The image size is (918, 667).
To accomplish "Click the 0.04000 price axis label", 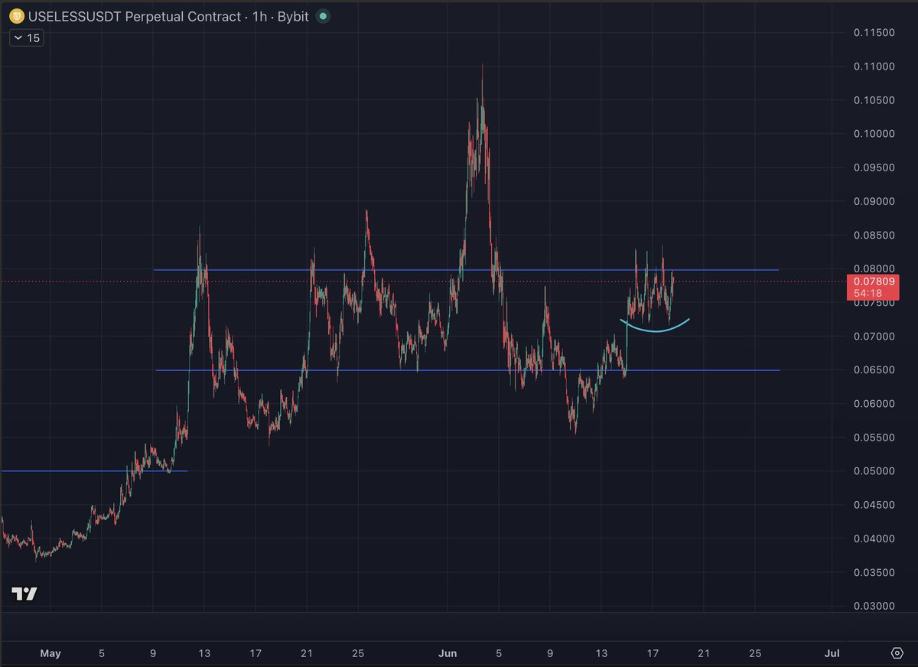I will click(x=874, y=538).
